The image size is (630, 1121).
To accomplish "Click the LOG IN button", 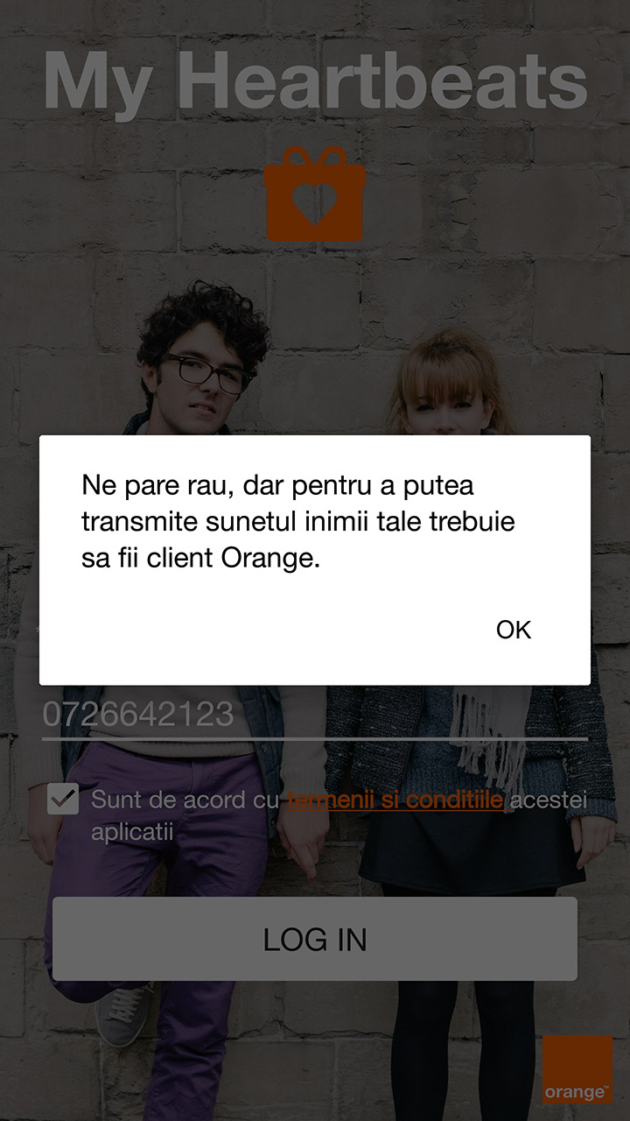I will (315, 939).
